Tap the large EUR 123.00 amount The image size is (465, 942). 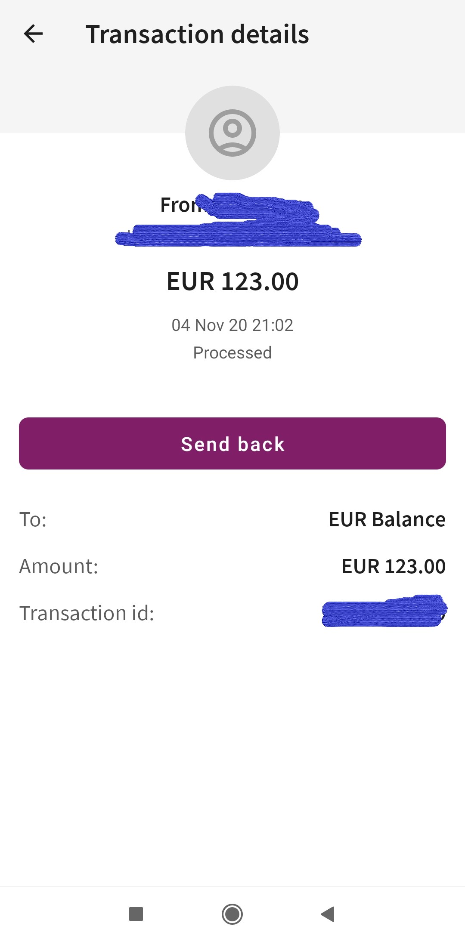click(232, 281)
